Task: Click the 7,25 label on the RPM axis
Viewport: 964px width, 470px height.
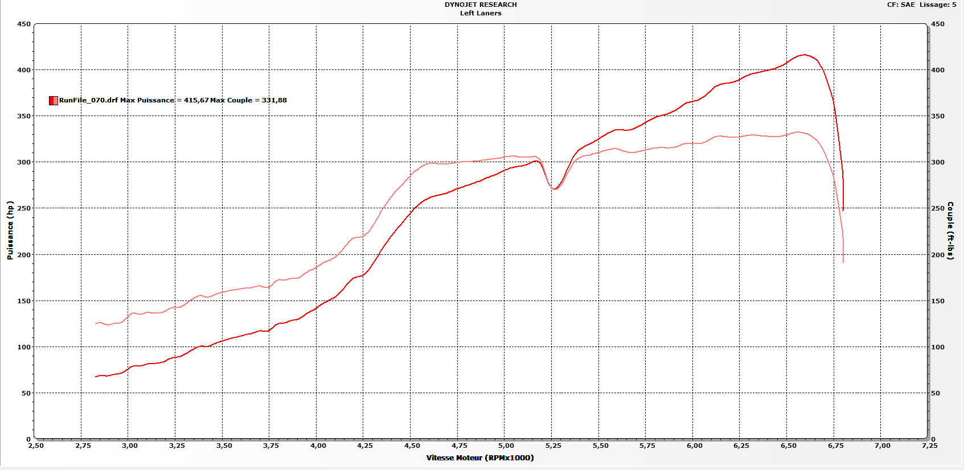Action: click(929, 446)
